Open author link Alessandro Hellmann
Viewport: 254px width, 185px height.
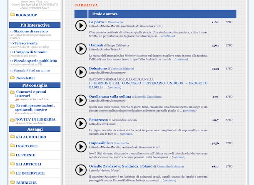pos(170,166)
